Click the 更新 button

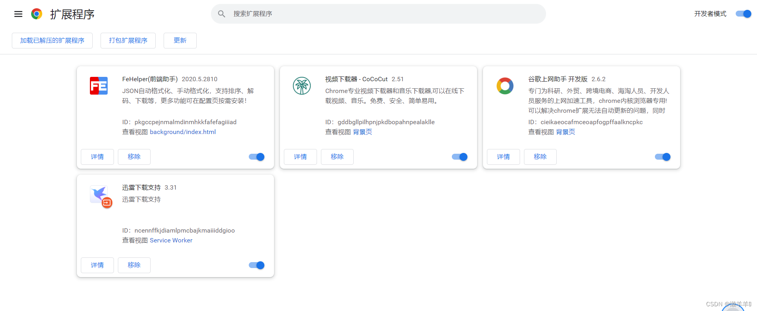click(180, 41)
